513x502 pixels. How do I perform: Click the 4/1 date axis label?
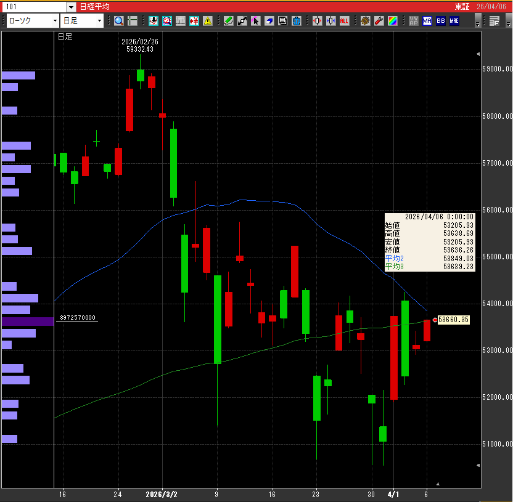point(393,494)
